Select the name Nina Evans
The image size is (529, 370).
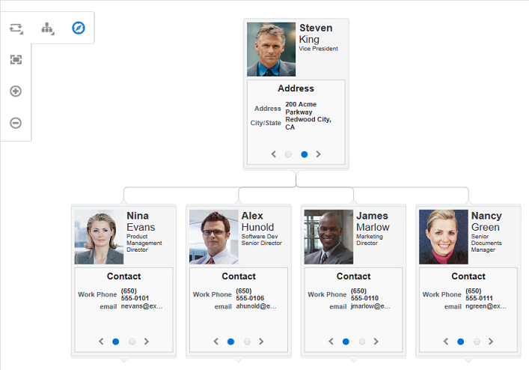pyautogui.click(x=141, y=221)
